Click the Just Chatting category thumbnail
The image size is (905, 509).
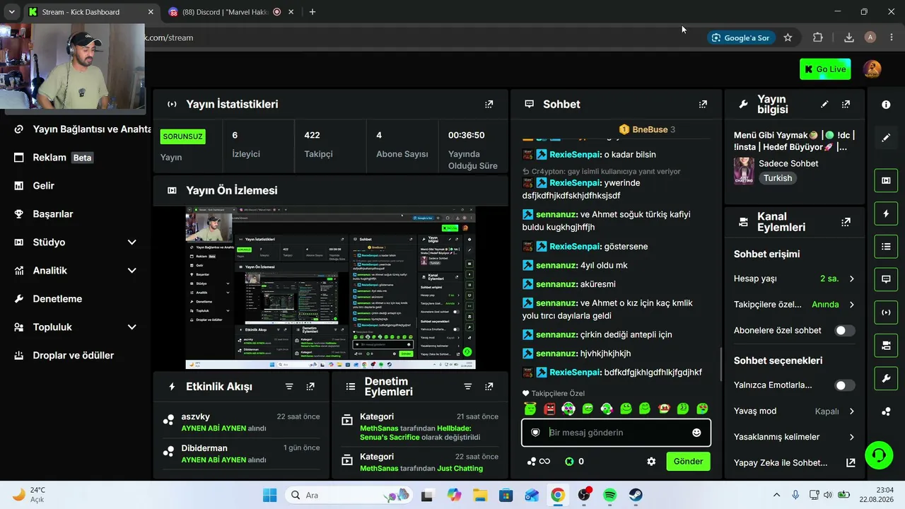(x=744, y=171)
